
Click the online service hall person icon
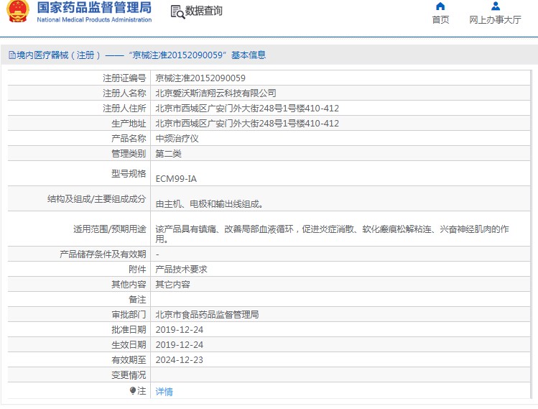coord(496,6)
